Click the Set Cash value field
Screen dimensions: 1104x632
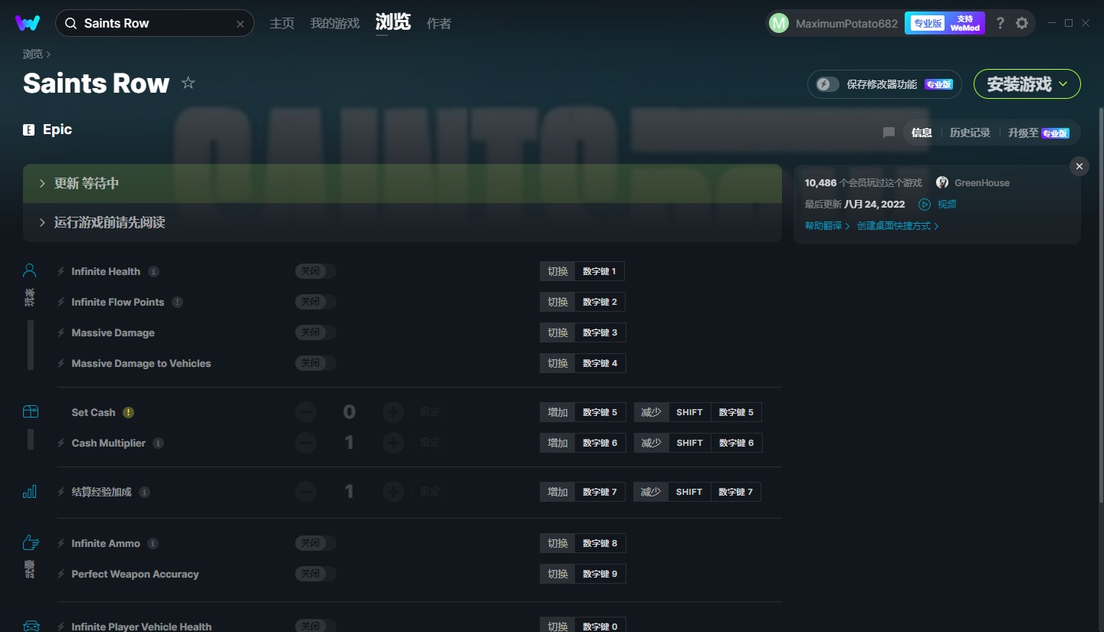(x=350, y=412)
